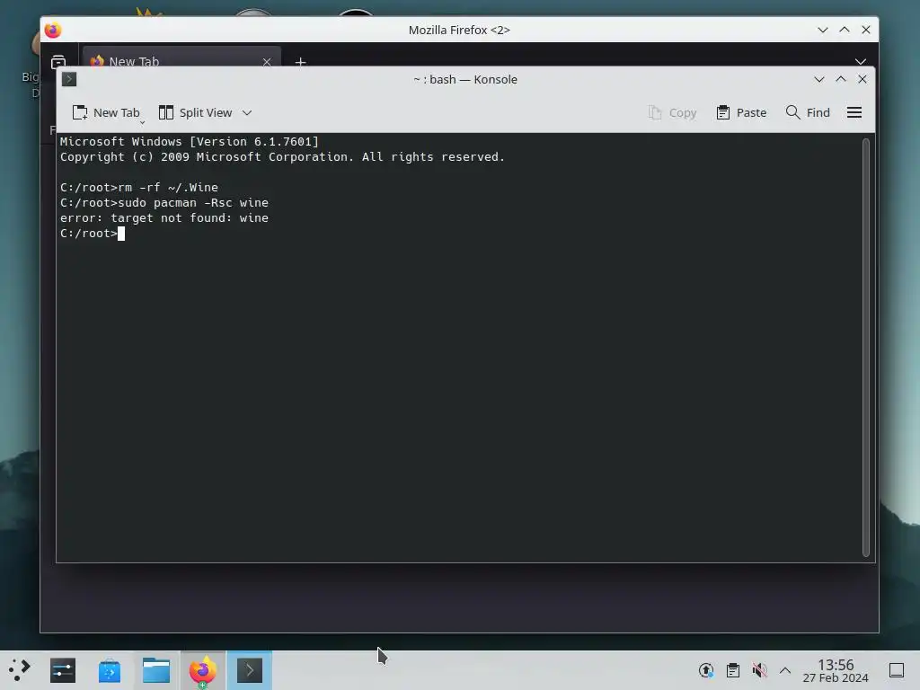Maximize the Konsole window

[841, 79]
